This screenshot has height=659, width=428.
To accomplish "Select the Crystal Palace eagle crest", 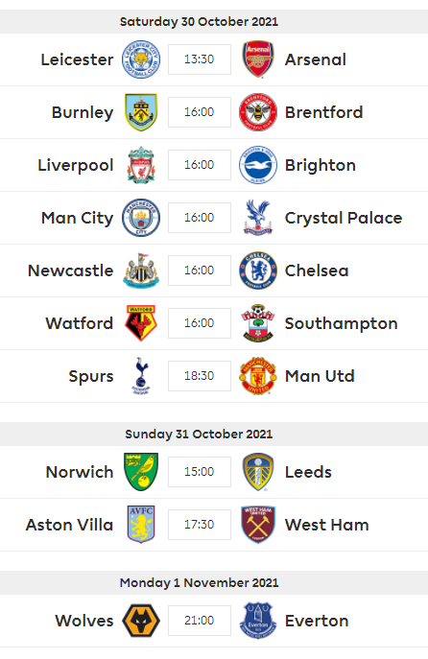I will [x=258, y=218].
